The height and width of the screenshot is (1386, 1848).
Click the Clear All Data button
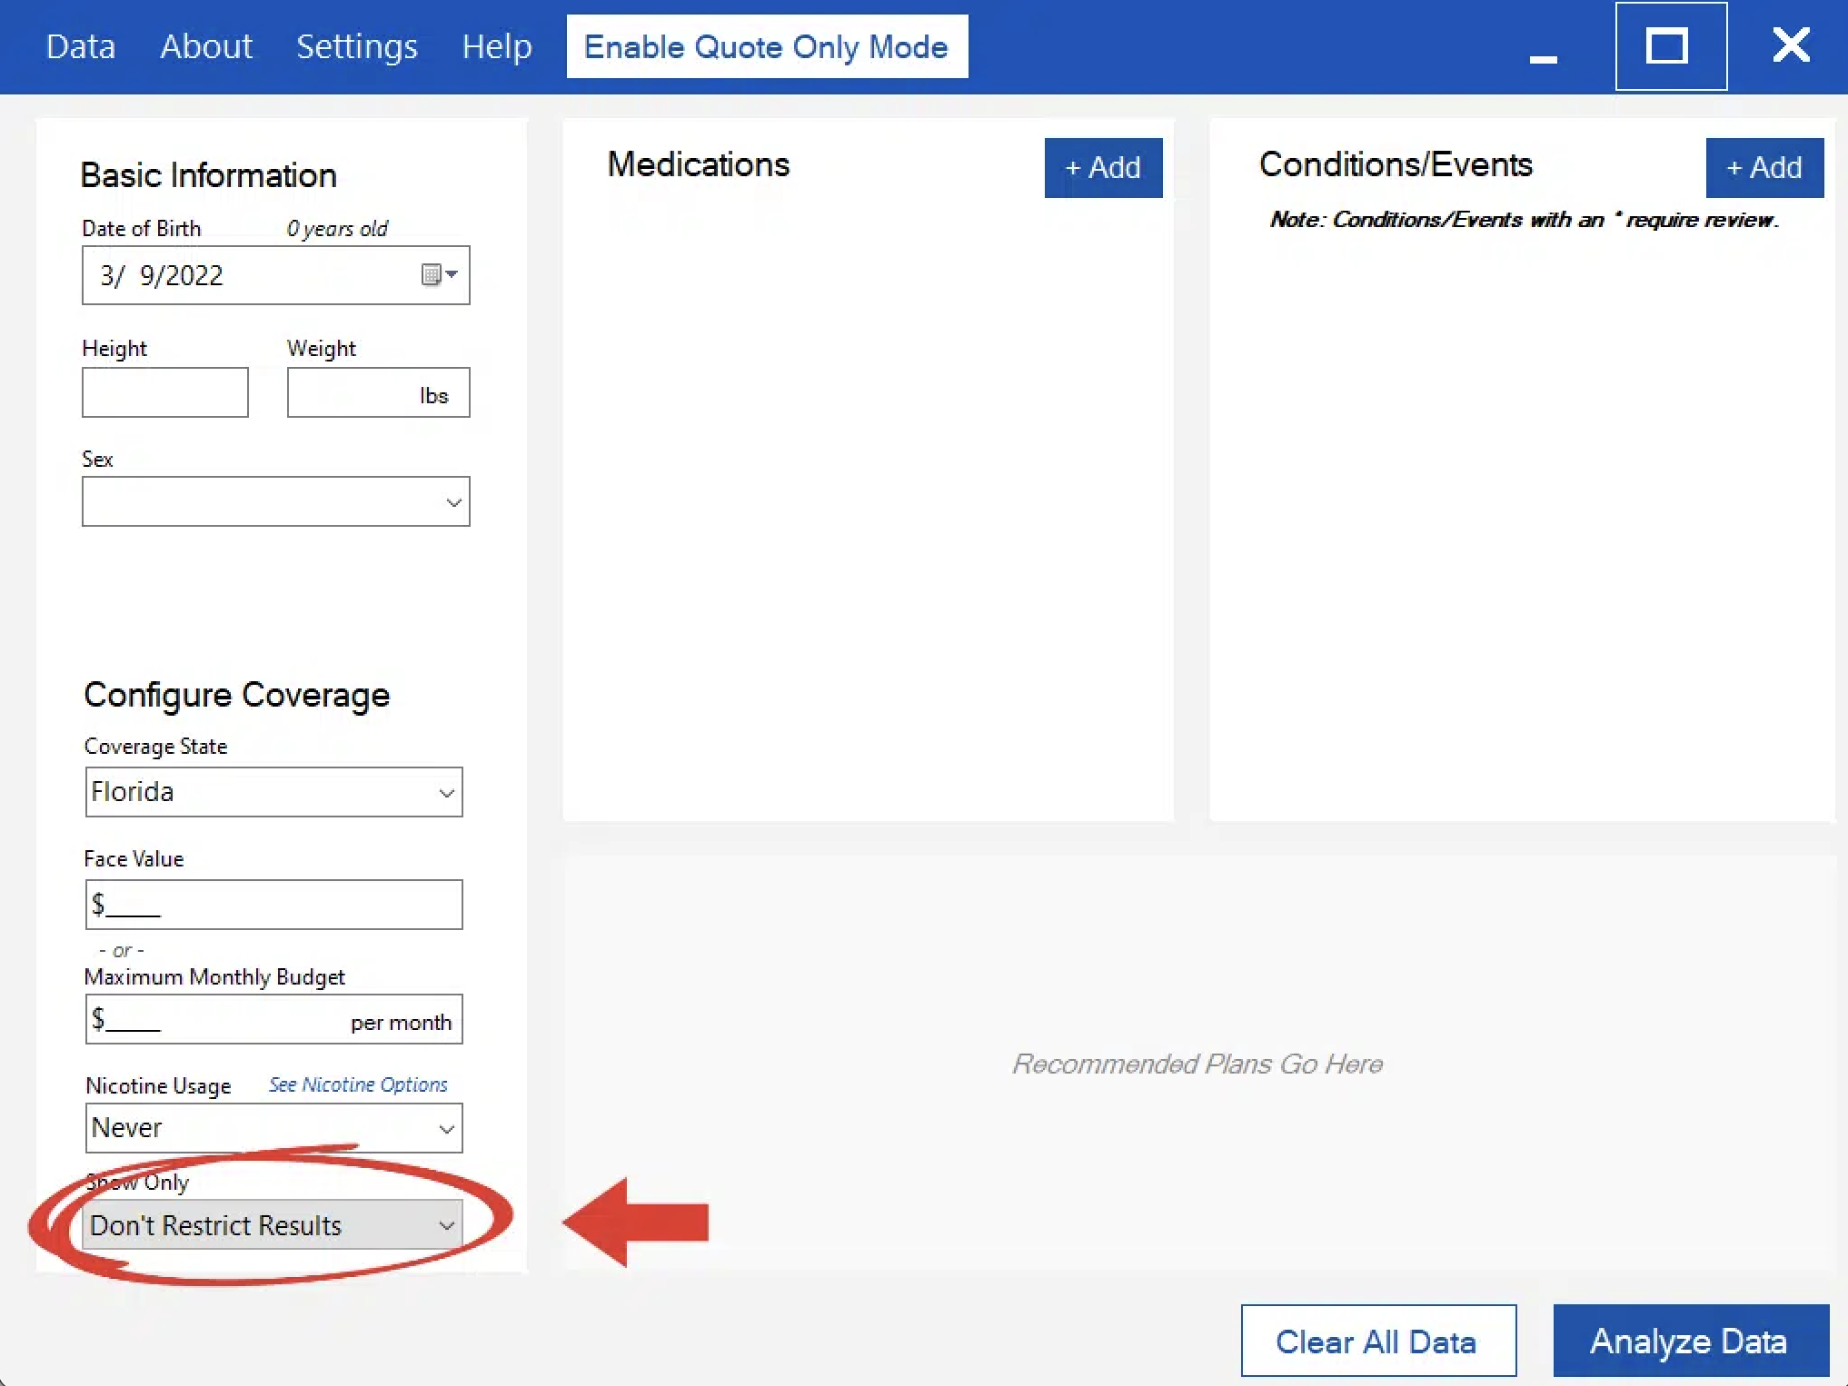click(x=1377, y=1341)
